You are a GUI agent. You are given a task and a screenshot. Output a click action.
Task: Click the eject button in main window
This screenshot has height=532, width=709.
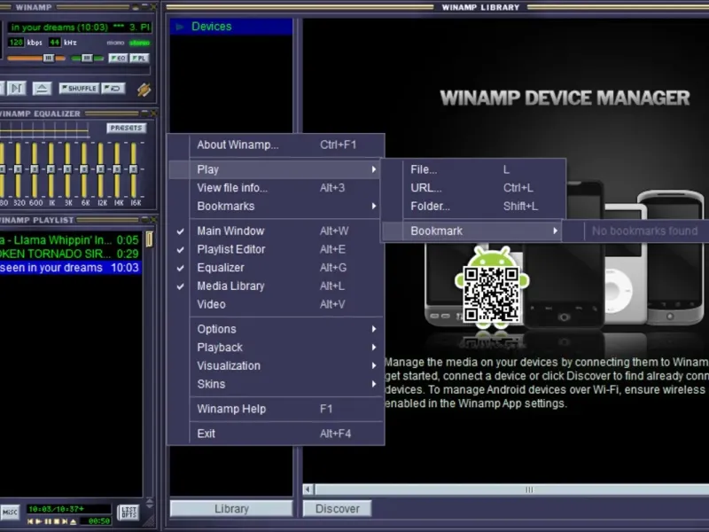point(42,88)
